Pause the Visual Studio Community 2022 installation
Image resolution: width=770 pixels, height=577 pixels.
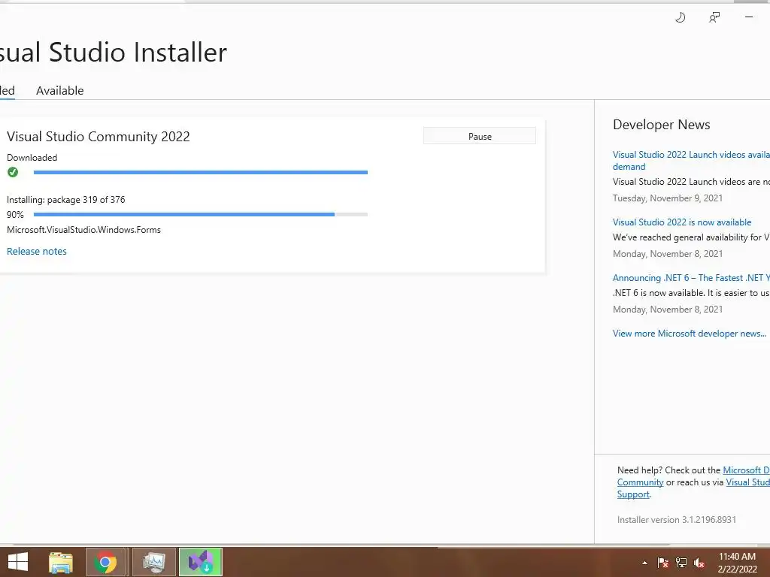pyautogui.click(x=480, y=137)
